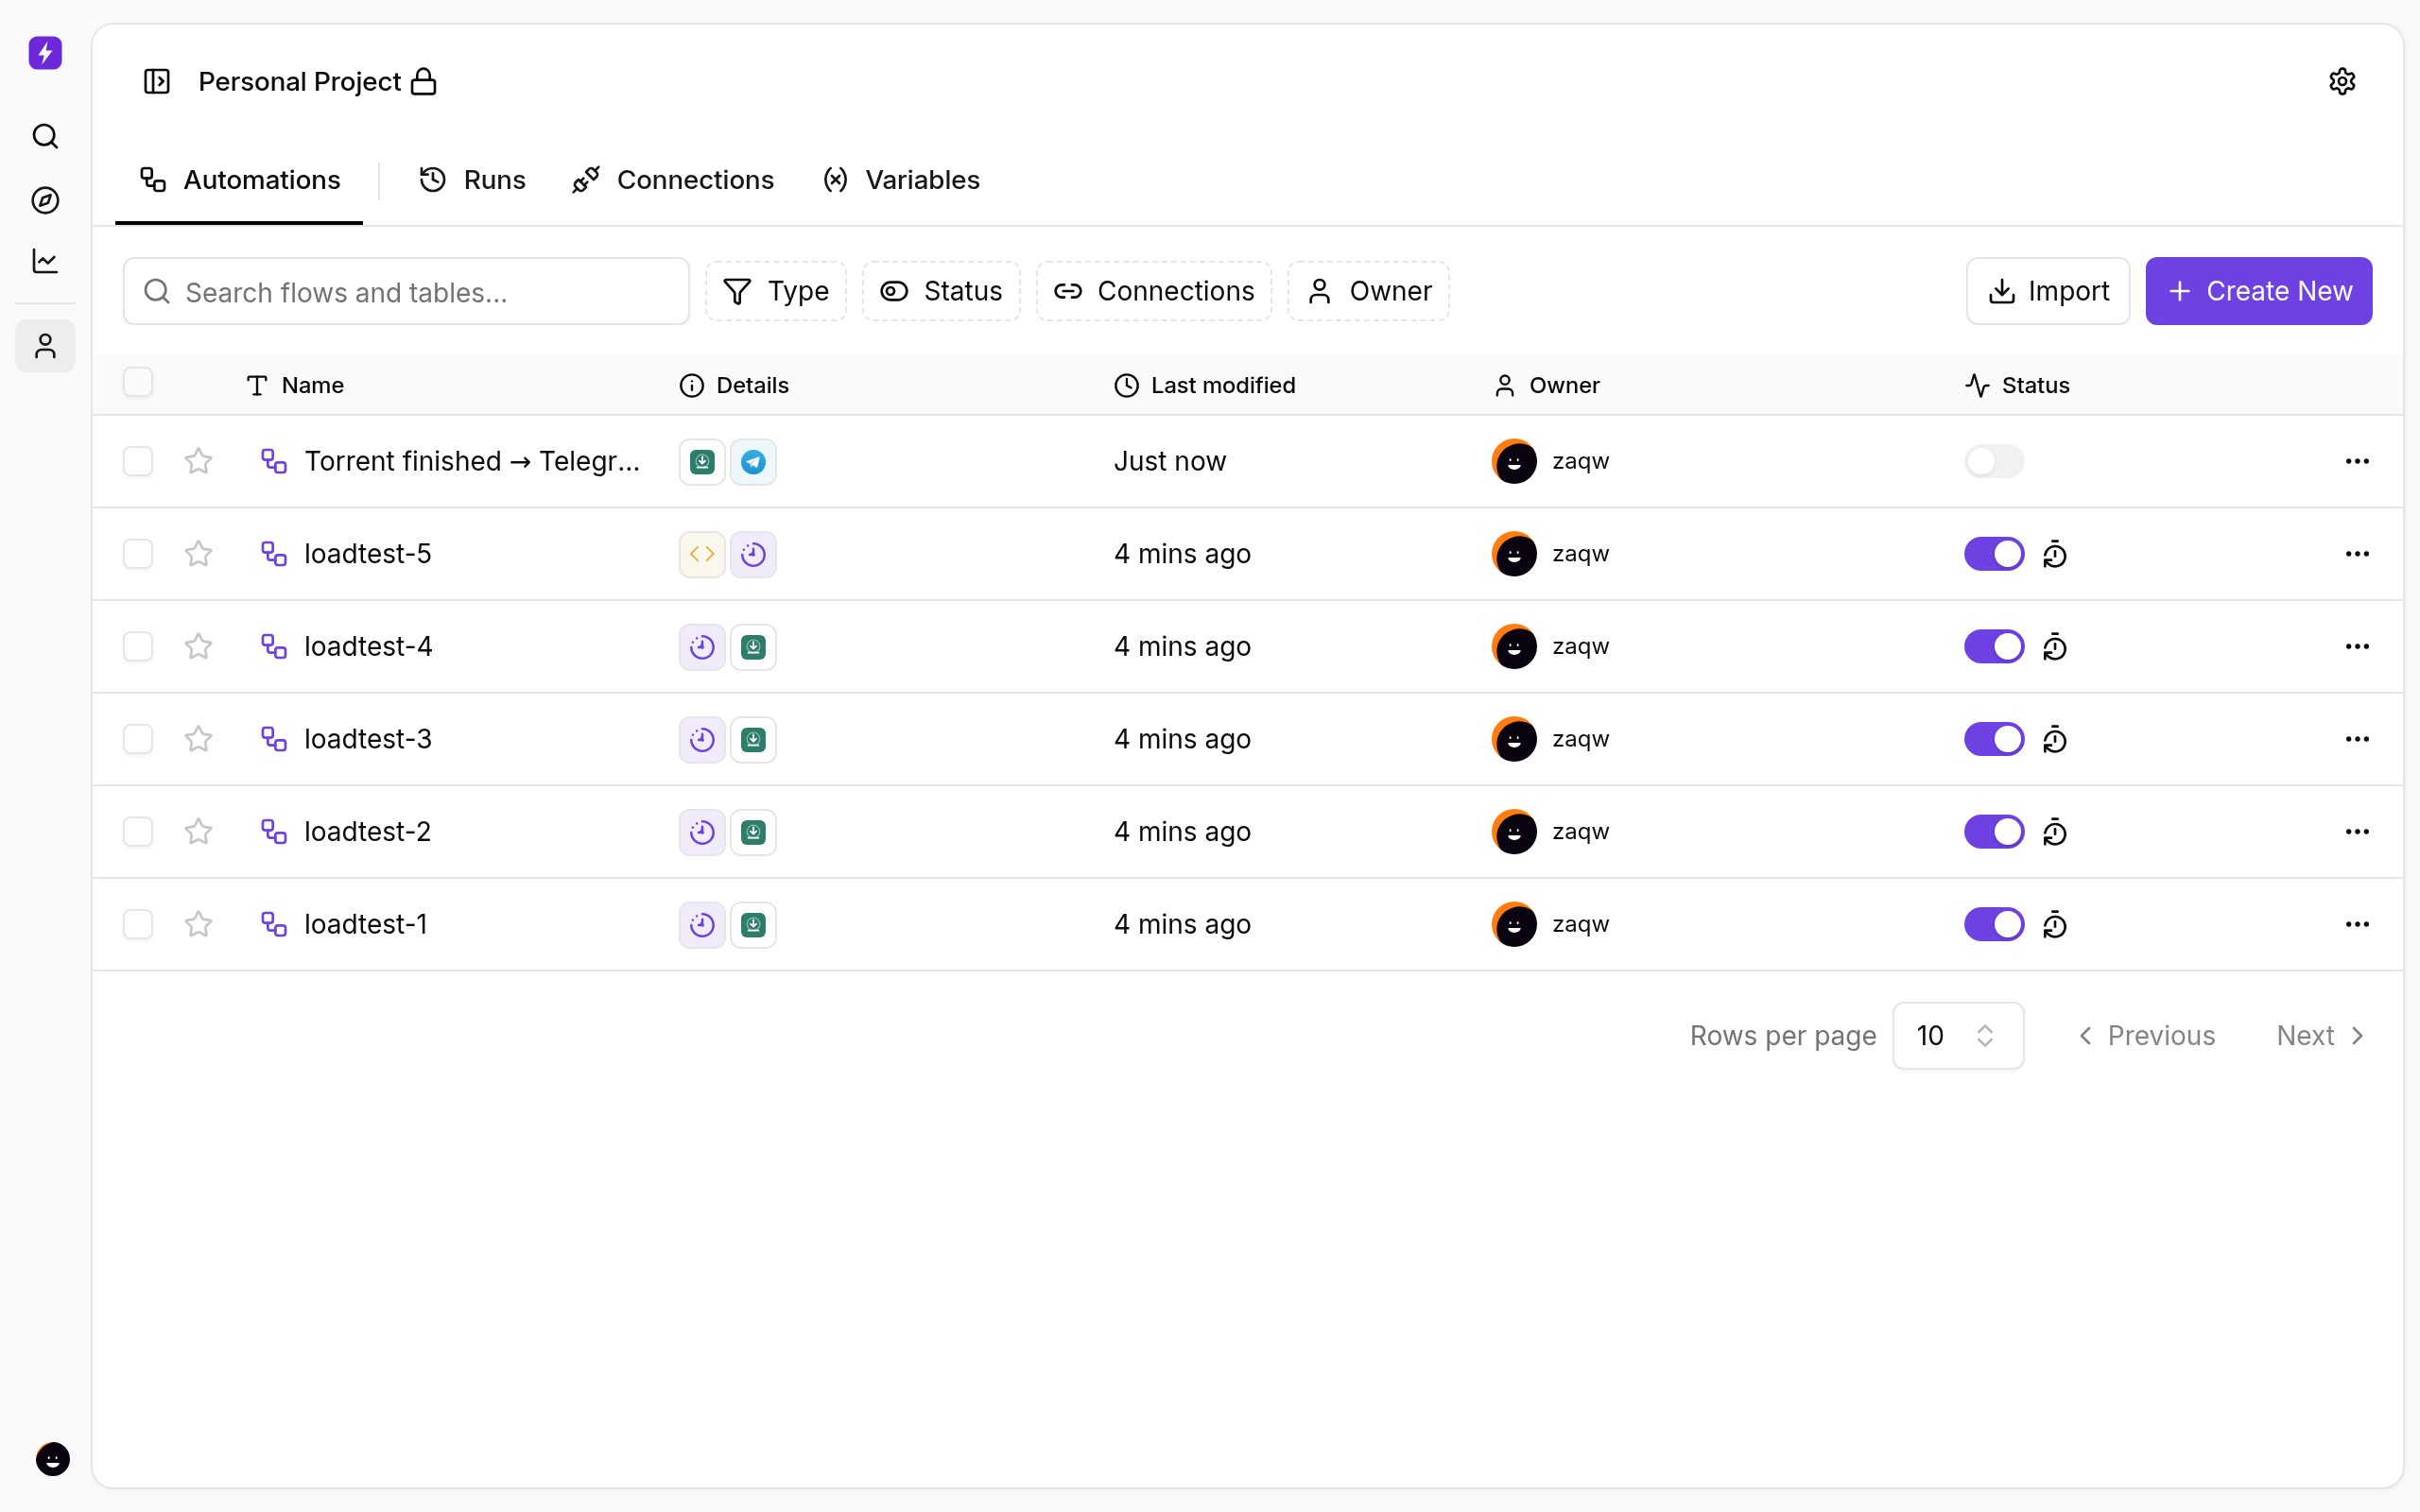Open the loadtest-4 flow
Screen dimensions: 2420x1512
pos(368,646)
